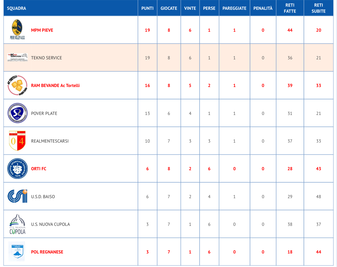Click the U.S.D. BAISO team name
337x267 pixels.
pos(43,196)
